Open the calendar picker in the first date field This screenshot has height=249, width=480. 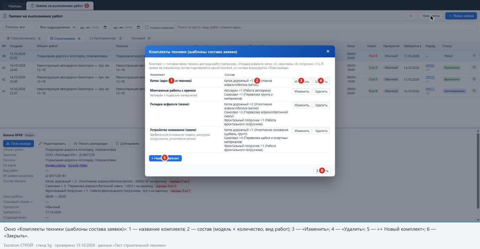click(x=105, y=27)
